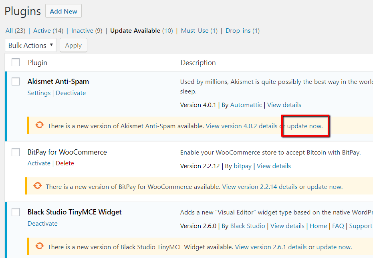Screen dimensions: 373x258
Task: Click the Plugins page heading
Action: pyautogui.click(x=22, y=11)
